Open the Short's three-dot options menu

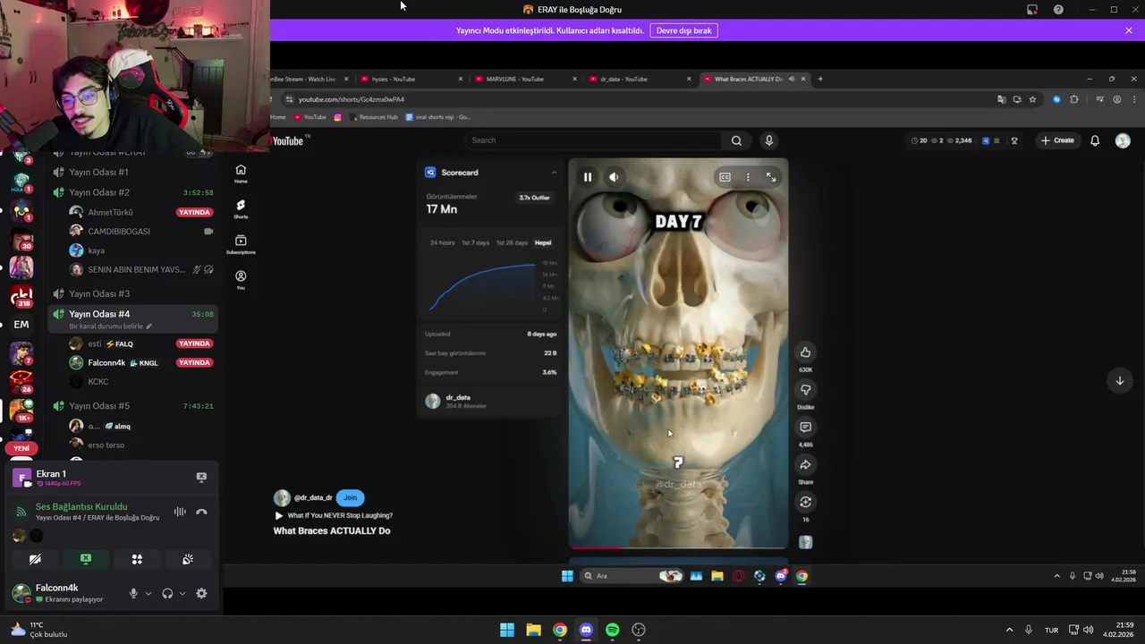pos(748,177)
